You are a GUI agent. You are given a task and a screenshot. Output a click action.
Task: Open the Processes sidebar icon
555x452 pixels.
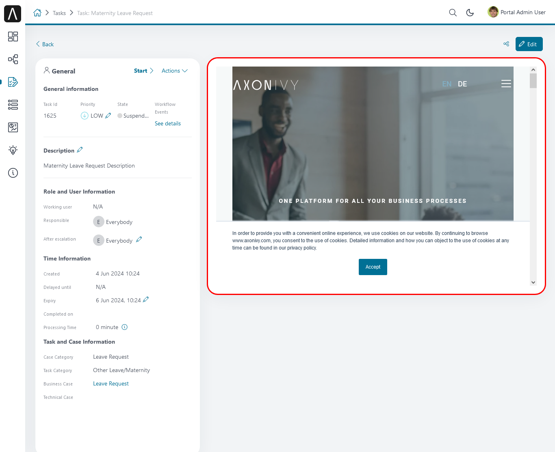coord(13,59)
